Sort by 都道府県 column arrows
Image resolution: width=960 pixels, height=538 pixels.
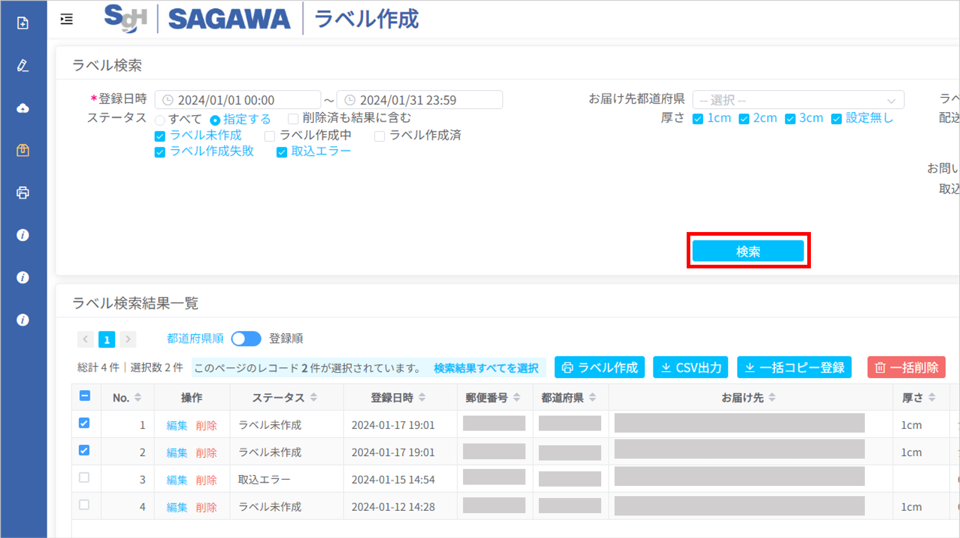click(x=593, y=397)
